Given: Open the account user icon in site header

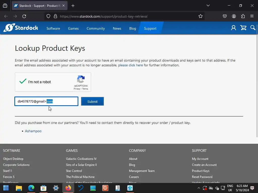Looking at the screenshot, I should click(233, 28).
